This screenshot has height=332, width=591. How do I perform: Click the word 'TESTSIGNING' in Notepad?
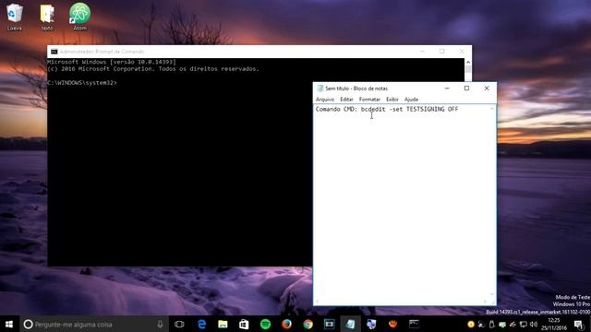[425, 109]
